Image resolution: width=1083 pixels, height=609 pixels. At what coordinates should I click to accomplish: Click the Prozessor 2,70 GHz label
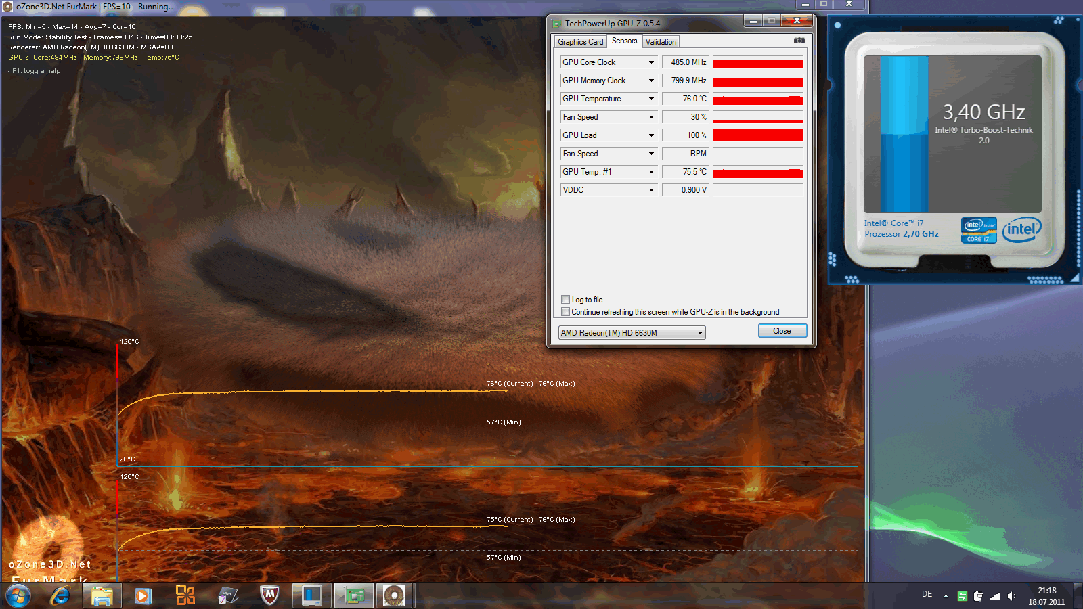coord(902,234)
